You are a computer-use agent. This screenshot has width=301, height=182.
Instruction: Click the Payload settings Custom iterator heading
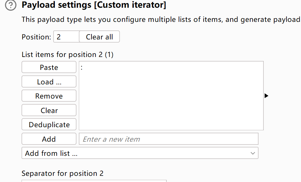pyautogui.click(x=94, y=5)
